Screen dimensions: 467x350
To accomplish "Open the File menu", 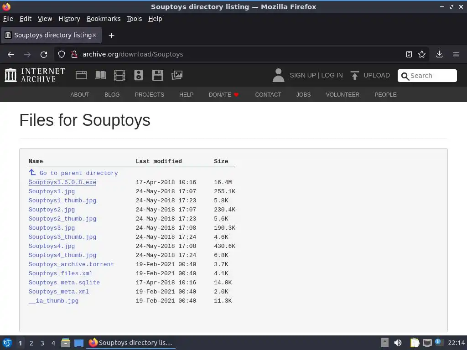I will 8,19.
